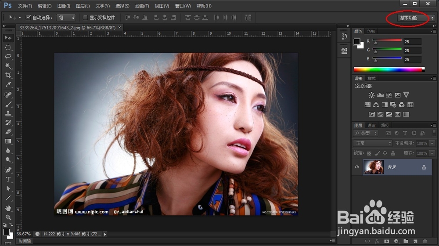Click the red R channel slider
Image resolution: width=439 pixels, height=246 pixels.
coord(387,41)
